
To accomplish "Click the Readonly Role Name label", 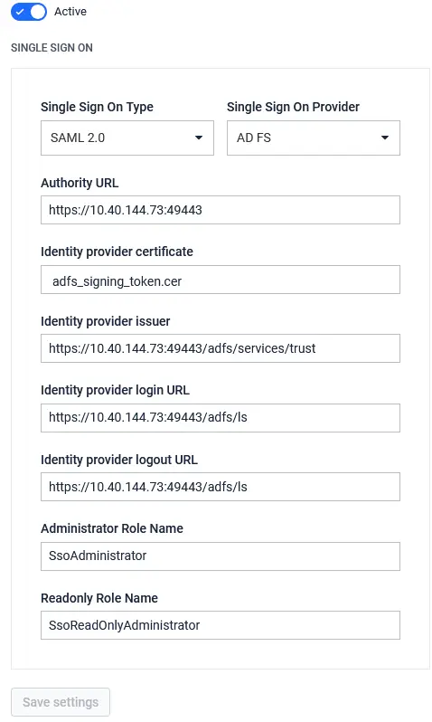I will pos(99,598).
